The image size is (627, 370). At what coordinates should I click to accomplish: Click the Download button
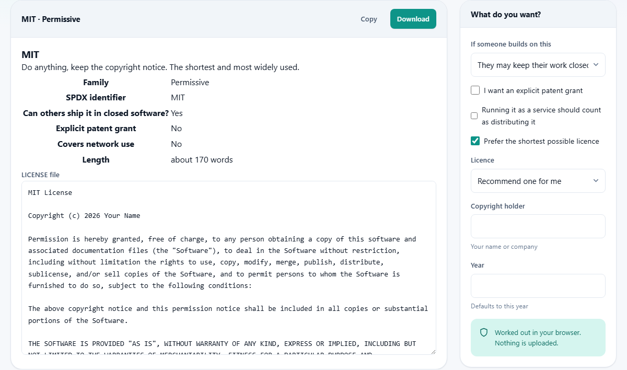pyautogui.click(x=413, y=19)
